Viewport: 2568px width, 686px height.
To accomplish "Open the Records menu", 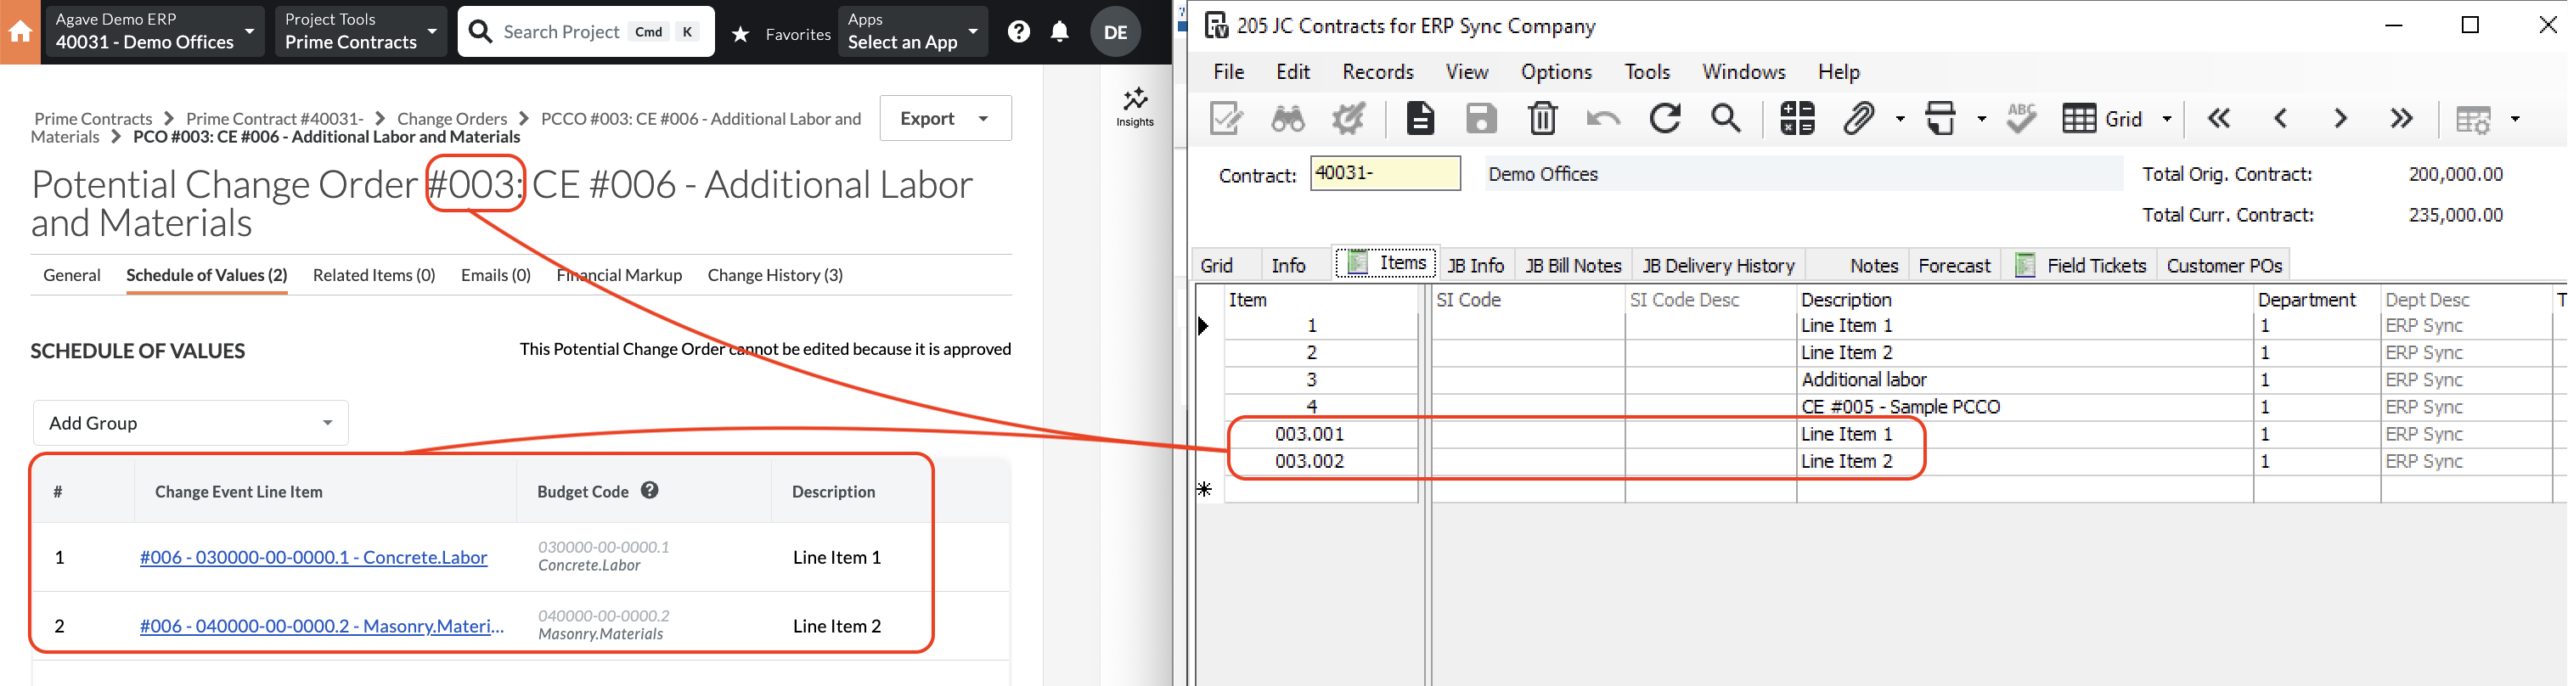I will (x=1377, y=72).
